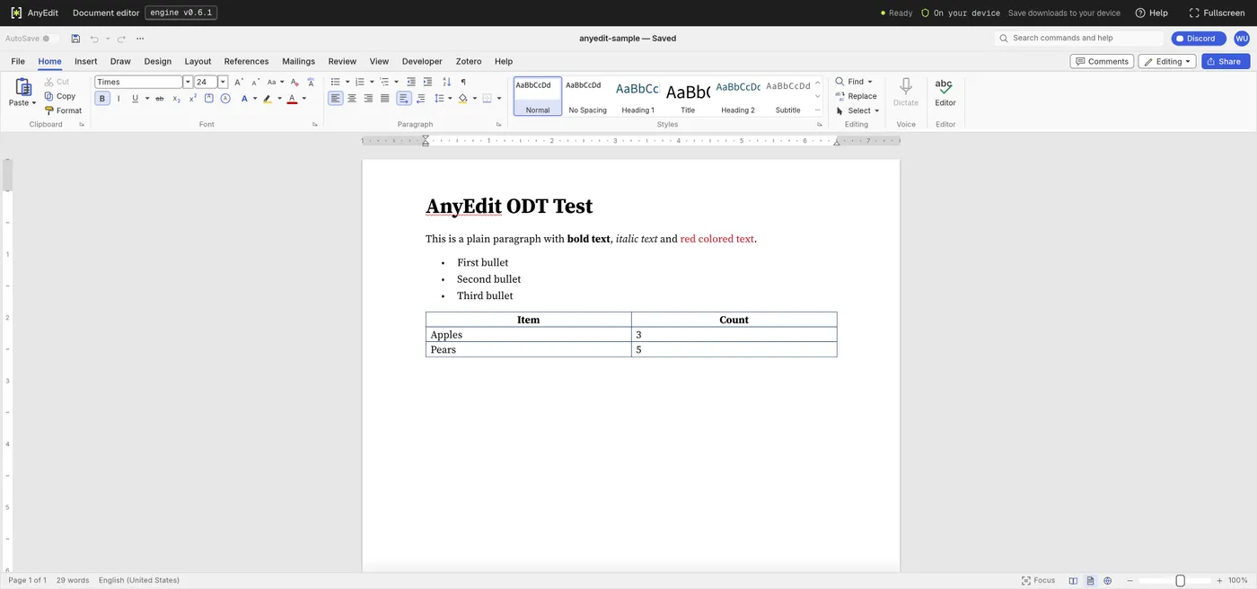This screenshot has width=1257, height=589.
Task: Toggle show paragraph marks (pilcrow)
Action: (x=463, y=82)
